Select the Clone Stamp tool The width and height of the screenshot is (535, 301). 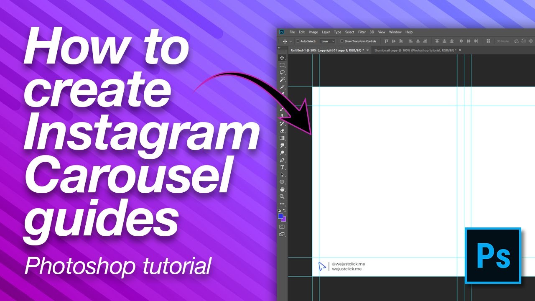[x=282, y=116]
